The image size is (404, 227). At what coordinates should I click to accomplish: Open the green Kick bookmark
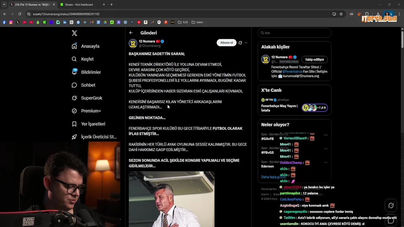pos(45,22)
